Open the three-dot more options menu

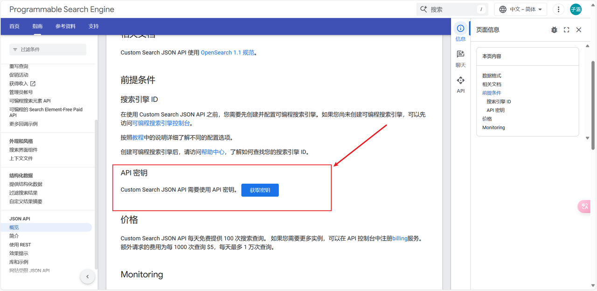pos(558,9)
